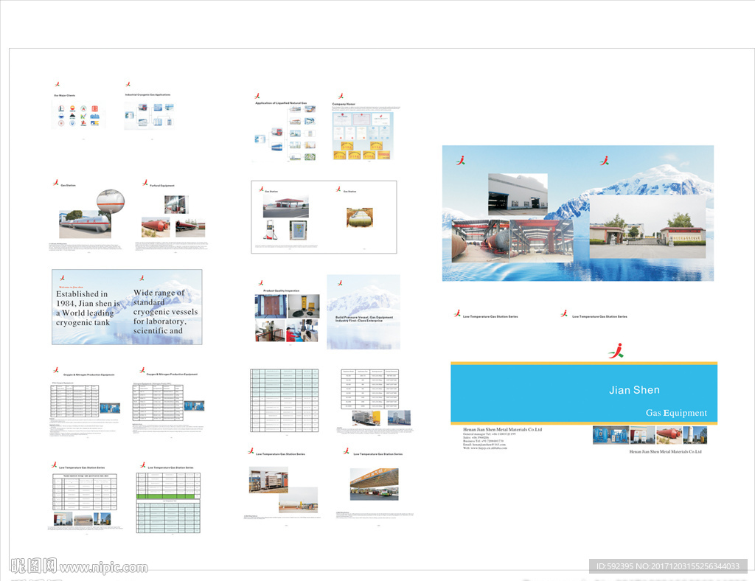Click the industrial cryogenic gas flow diagram
The width and height of the screenshot is (755, 581).
point(149,116)
